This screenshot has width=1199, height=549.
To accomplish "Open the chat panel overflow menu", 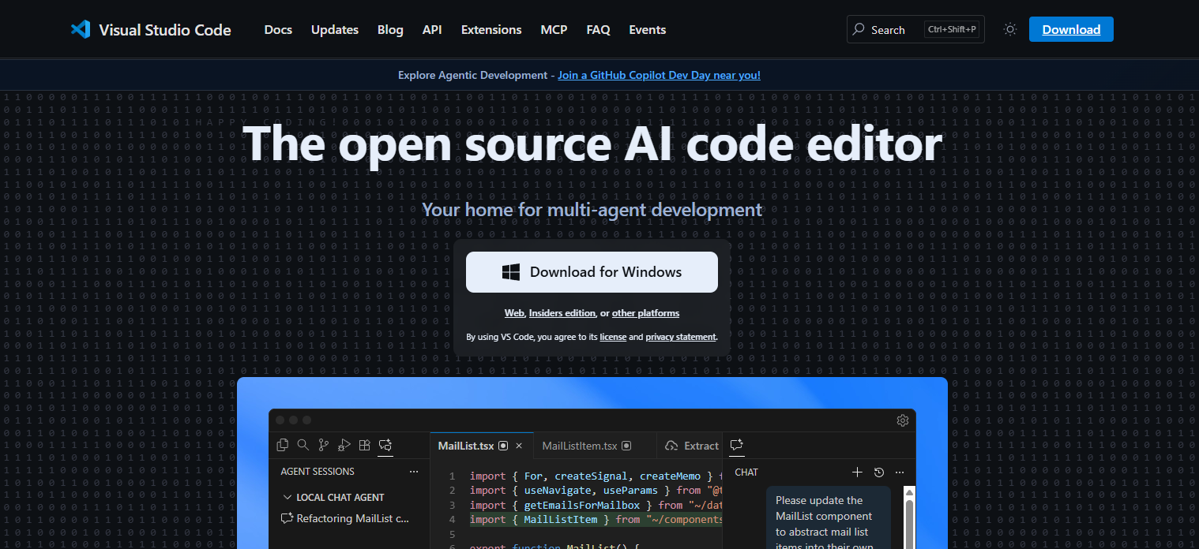I will 899,472.
